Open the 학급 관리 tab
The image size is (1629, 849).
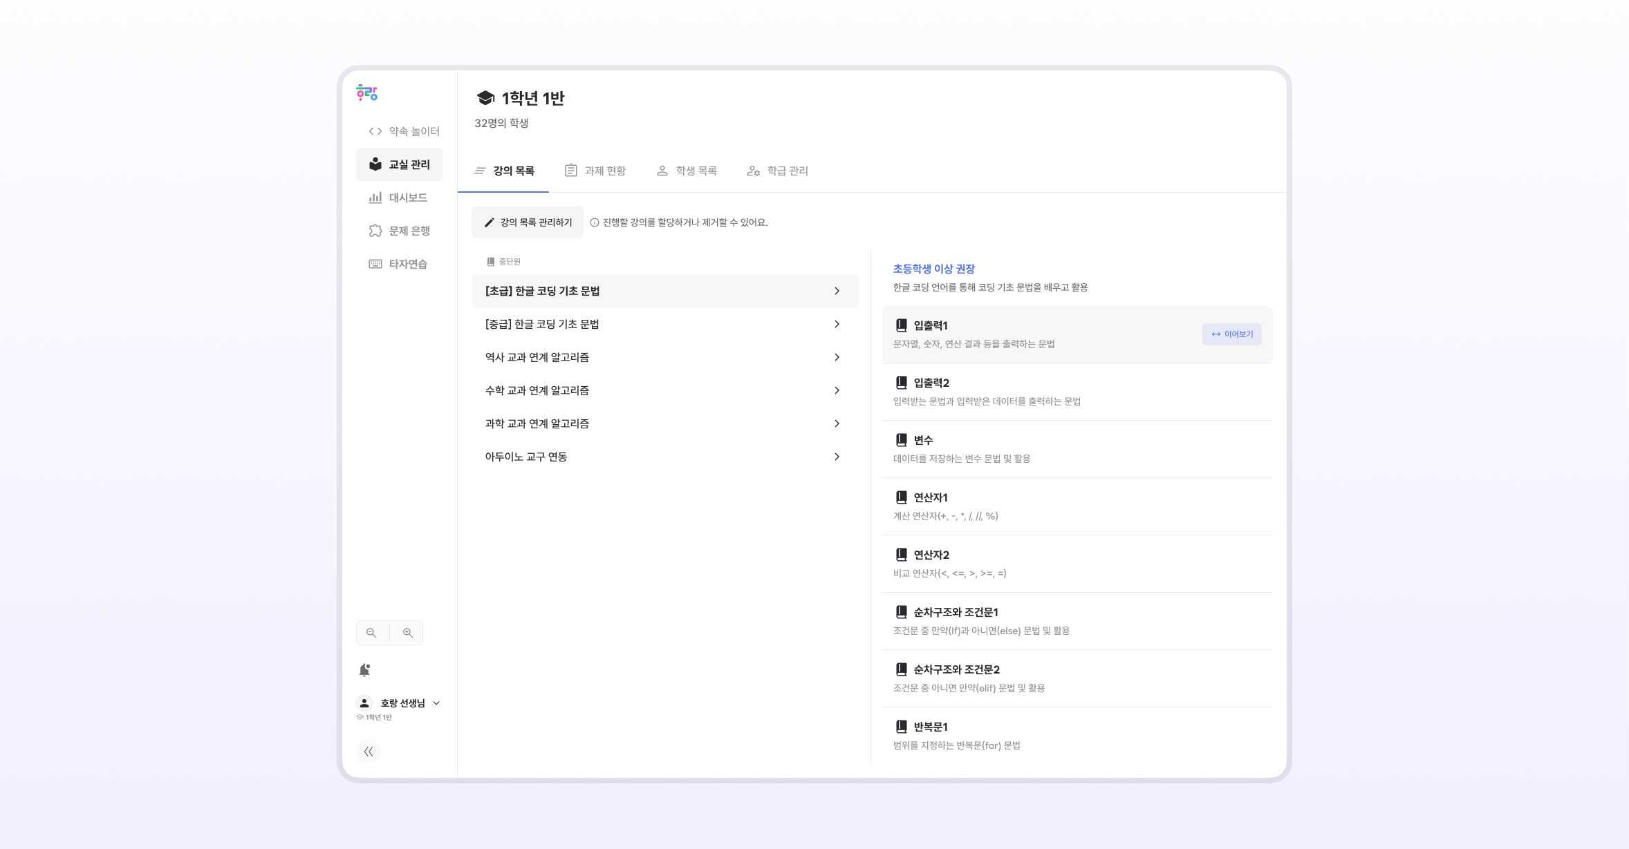(778, 171)
